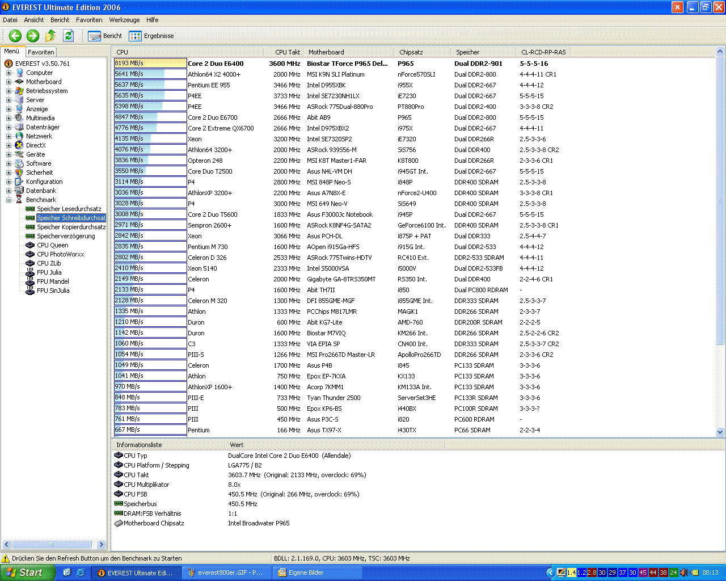Click the CPU Multiplikator info row
The height and width of the screenshot is (581, 726).
coord(417,485)
